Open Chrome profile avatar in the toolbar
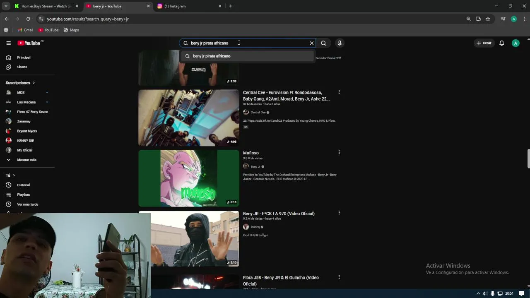The image size is (530, 298). point(514,19)
